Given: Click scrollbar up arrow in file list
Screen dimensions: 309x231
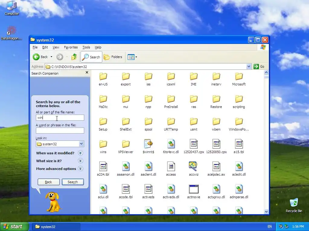Looking at the screenshot, I should (266, 72).
